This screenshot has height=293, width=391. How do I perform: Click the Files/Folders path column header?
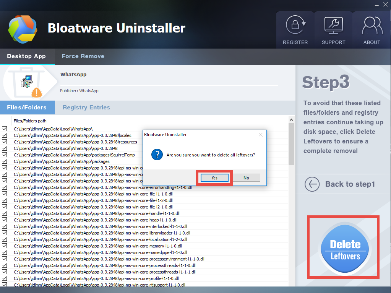30,121
